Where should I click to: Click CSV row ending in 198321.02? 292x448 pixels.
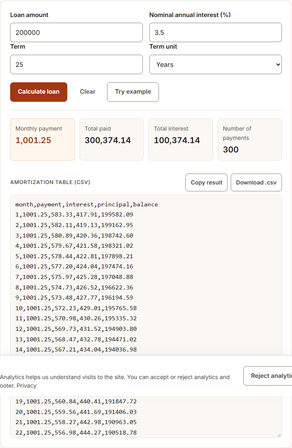pyautogui.click(x=74, y=246)
